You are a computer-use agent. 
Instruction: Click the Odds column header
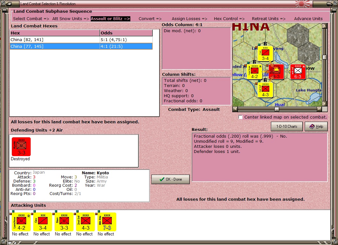tap(126, 33)
